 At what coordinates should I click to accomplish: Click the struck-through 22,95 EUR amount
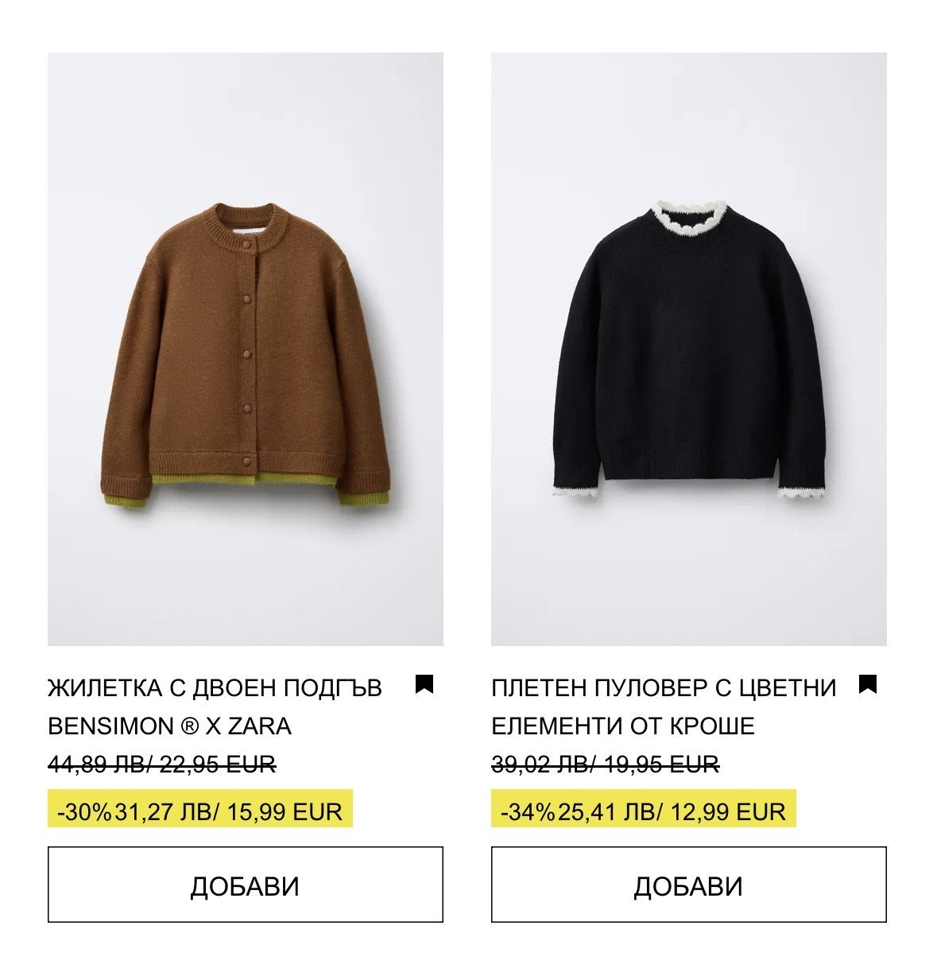coord(218,765)
